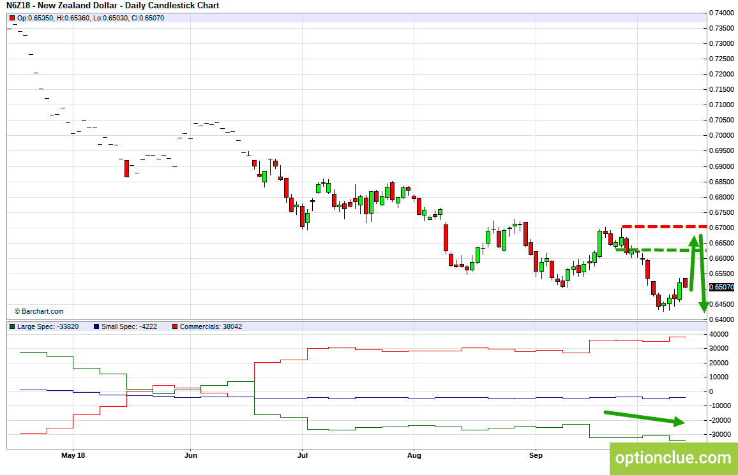Click the 'Jun' date axis label
The image size is (738, 475).
coord(191,455)
